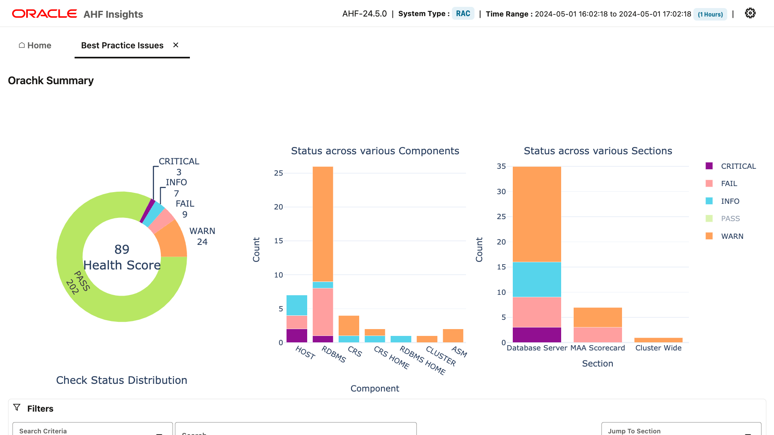Screen dimensions: 774x435
Task: Click the (1 Hours) time range badge
Action: point(710,14)
